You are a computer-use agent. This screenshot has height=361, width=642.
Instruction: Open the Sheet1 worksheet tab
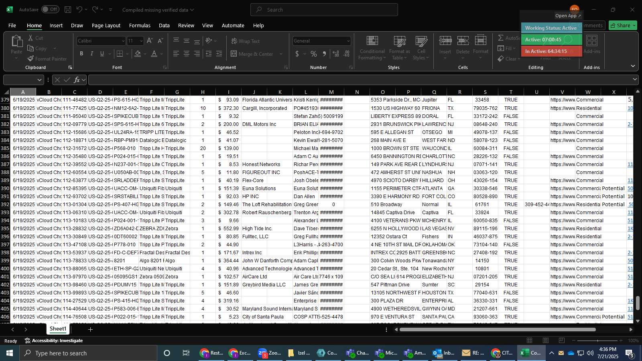[58, 329]
